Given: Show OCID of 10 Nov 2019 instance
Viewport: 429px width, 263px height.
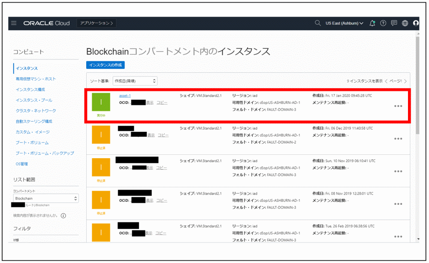Looking at the screenshot, I should point(149,168).
